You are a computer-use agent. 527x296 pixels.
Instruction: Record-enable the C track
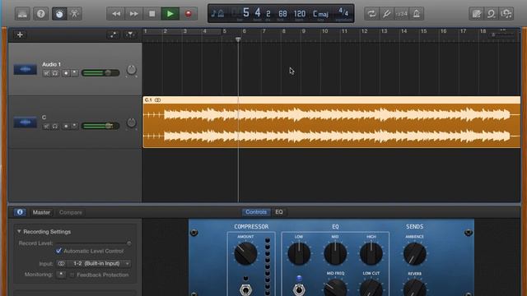pos(66,126)
